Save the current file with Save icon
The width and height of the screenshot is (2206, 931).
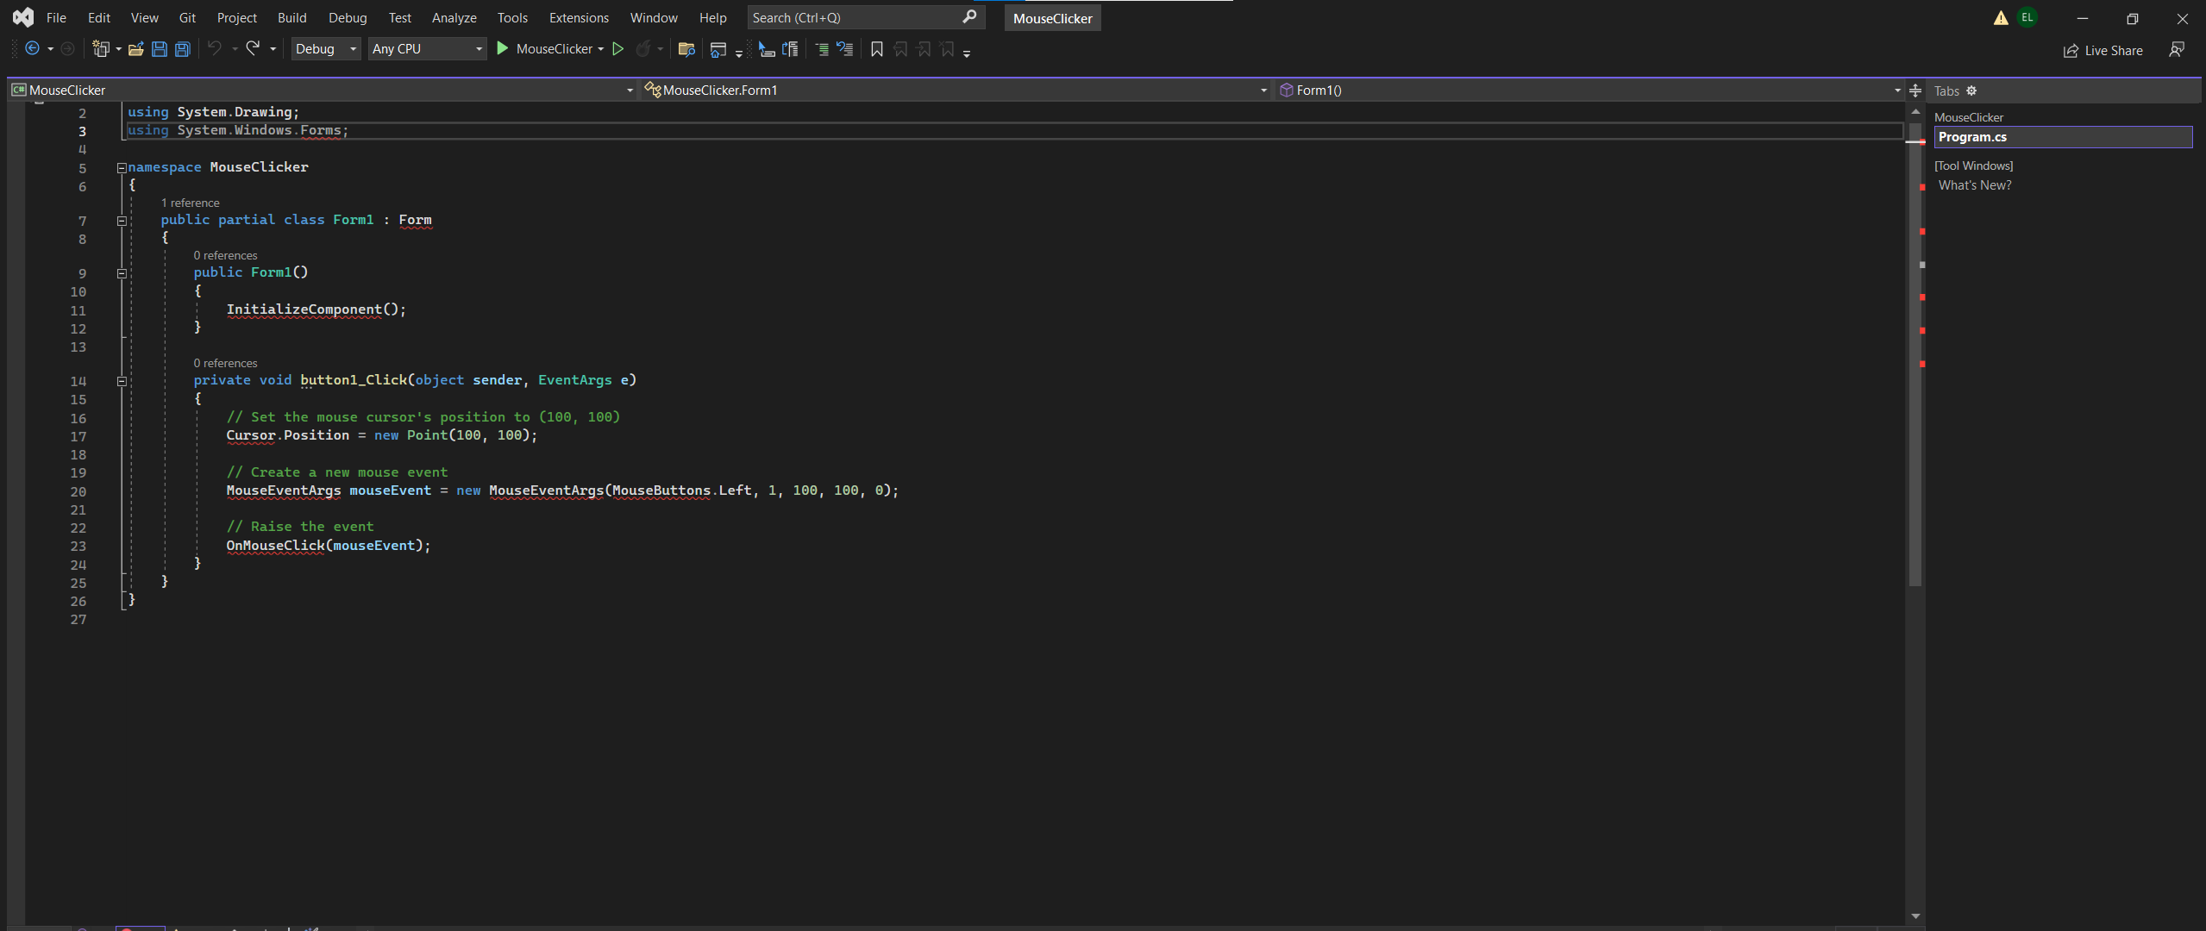[x=159, y=49]
